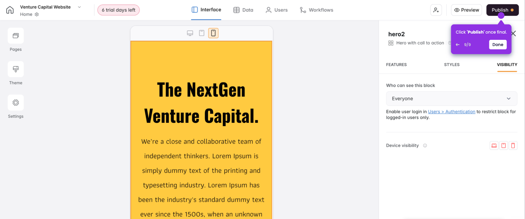Open the Settings panel in sidebar
525x219 pixels.
click(x=16, y=106)
